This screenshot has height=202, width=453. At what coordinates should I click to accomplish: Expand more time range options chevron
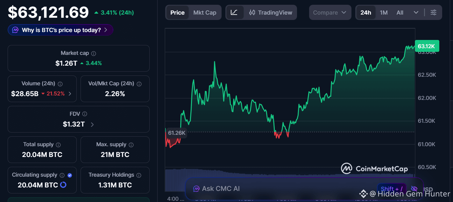(x=416, y=13)
